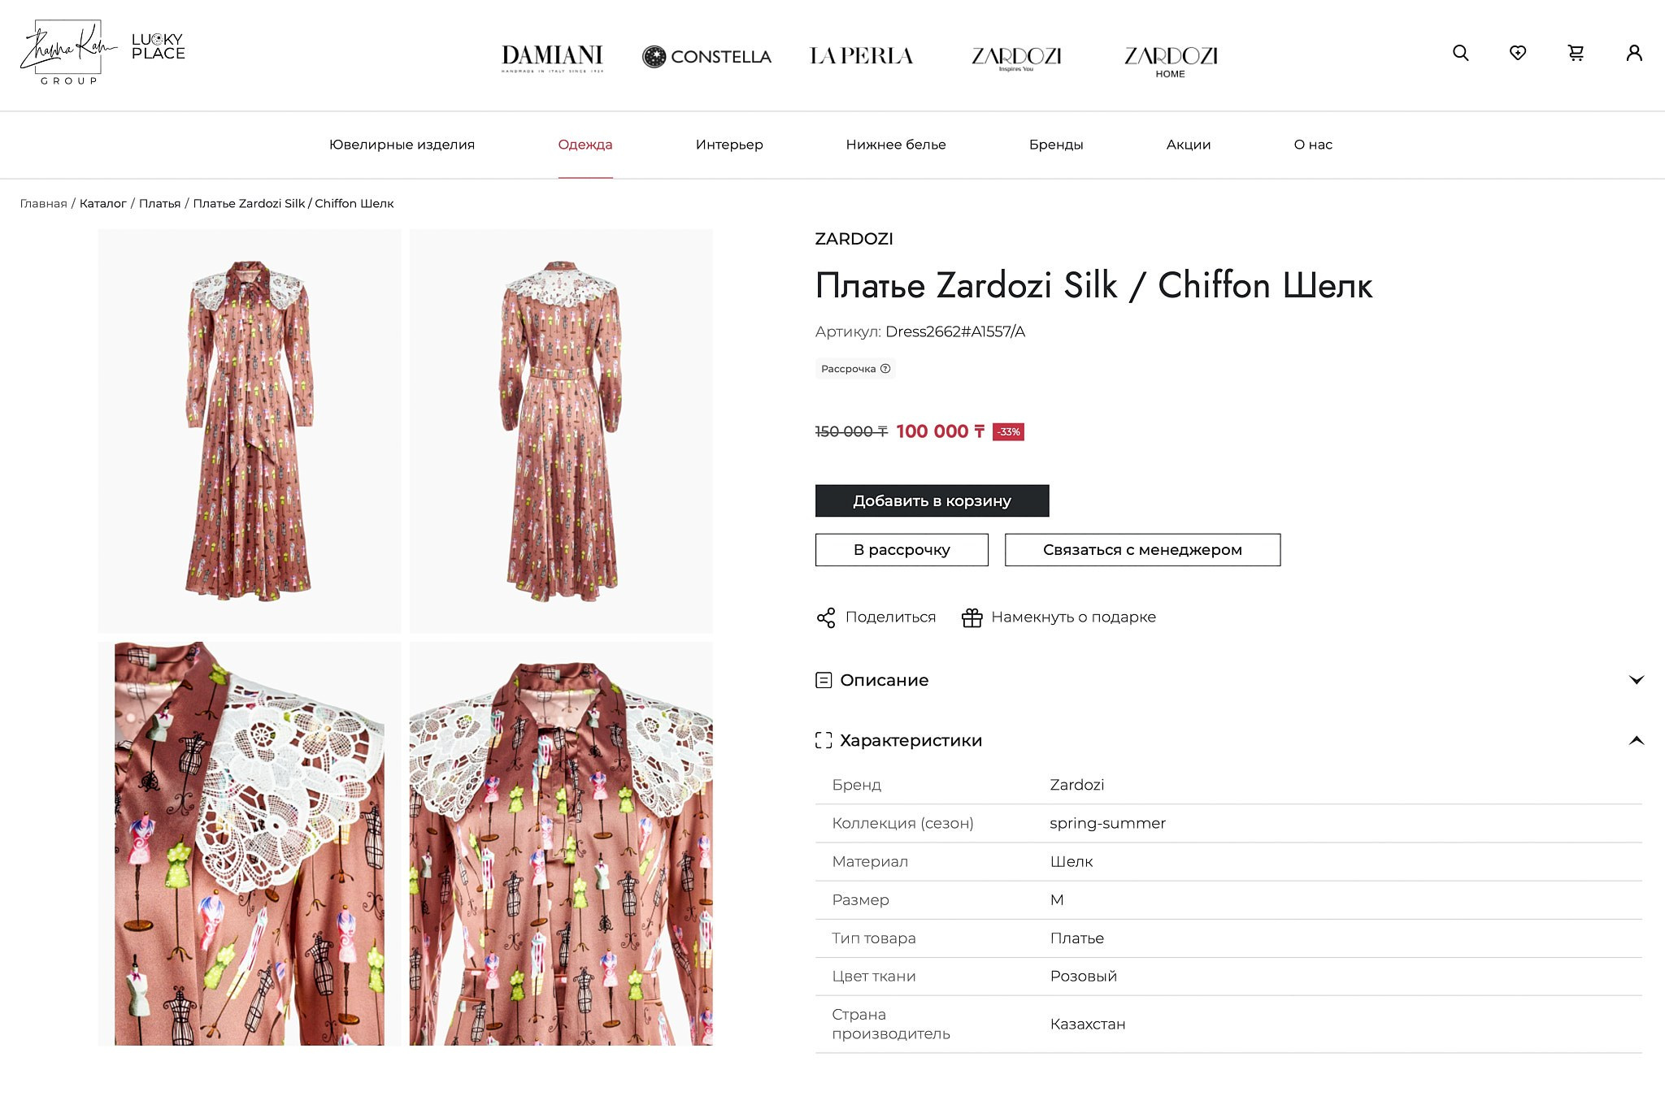Open the ZARDOZI HOME brand menu

coord(1172,62)
